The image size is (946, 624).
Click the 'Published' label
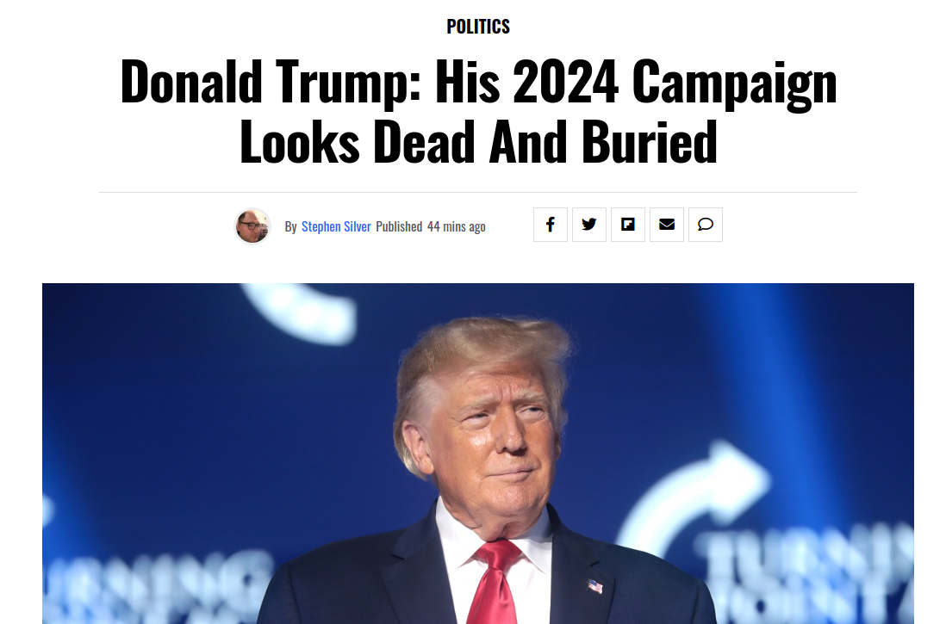tap(399, 226)
